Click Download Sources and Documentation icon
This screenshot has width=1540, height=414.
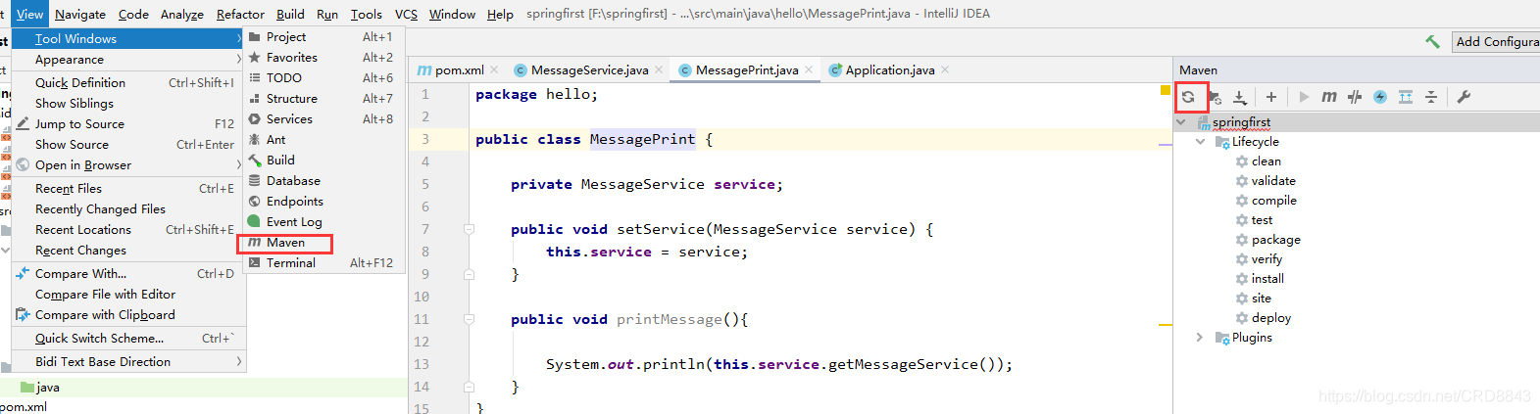1240,97
